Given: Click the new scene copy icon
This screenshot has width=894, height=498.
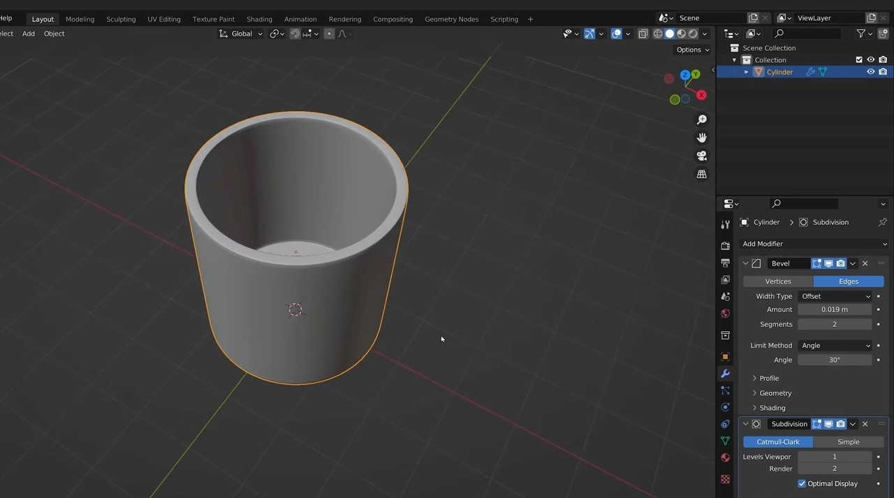Looking at the screenshot, I should pos(753,18).
